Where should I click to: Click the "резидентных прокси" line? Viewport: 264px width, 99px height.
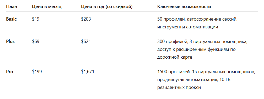point(179,88)
